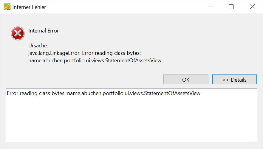Collapse the error details with << Details
Image resolution: width=263 pixels, height=149 pixels.
(234, 80)
